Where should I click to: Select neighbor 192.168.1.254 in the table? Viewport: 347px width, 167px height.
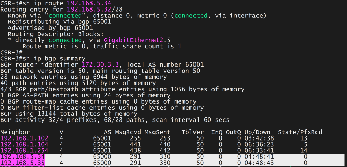point(24,150)
